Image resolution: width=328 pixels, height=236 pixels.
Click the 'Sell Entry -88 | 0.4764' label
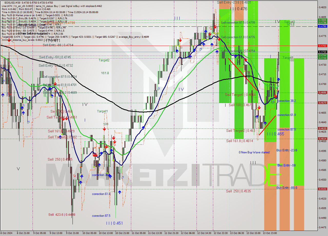58,45
